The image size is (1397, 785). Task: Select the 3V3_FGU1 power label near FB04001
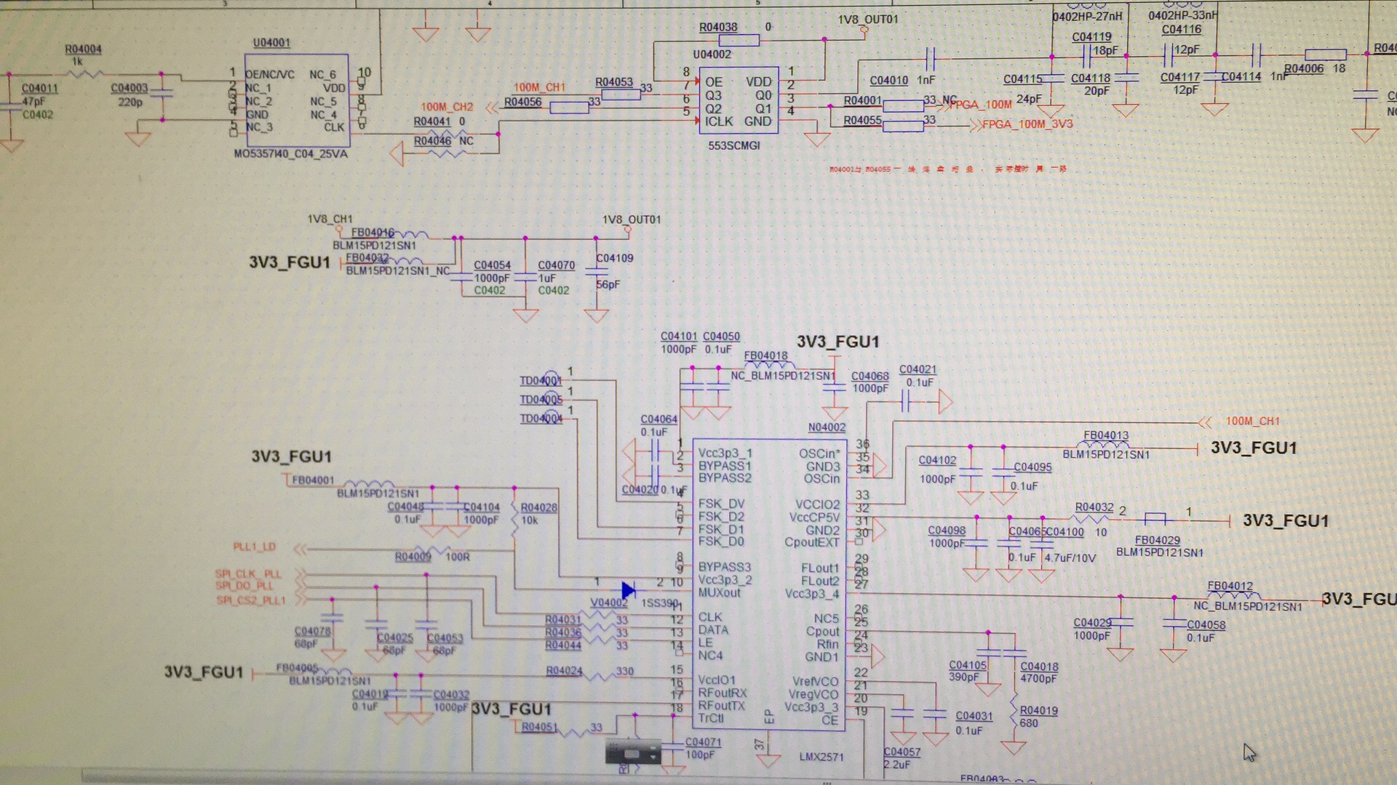[291, 456]
